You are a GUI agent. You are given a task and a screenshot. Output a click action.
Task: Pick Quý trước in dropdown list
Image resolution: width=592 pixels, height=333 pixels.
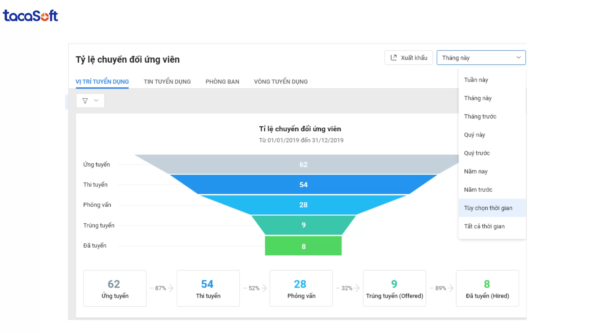click(477, 153)
